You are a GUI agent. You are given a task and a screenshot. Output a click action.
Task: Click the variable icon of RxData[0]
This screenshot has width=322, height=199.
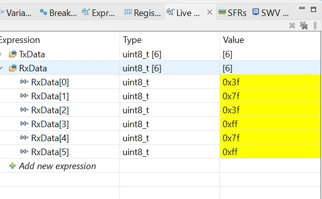(x=24, y=82)
